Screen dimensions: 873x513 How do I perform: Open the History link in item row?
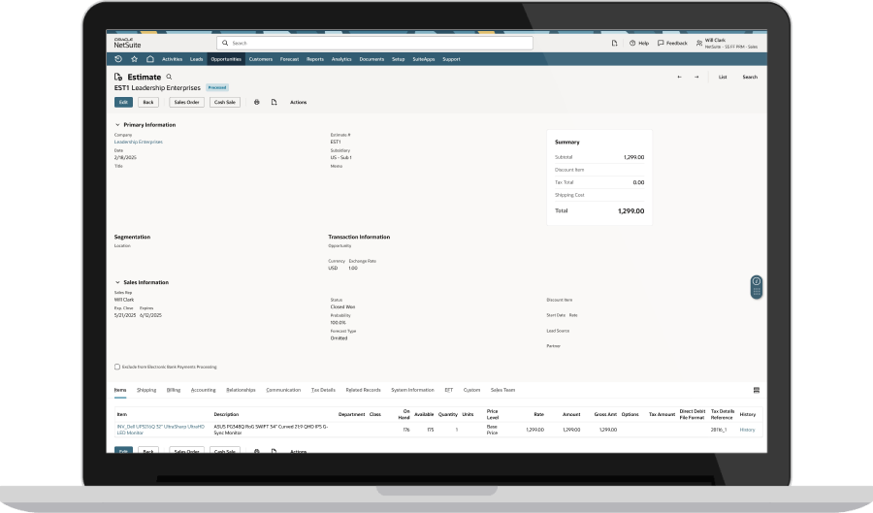point(747,430)
